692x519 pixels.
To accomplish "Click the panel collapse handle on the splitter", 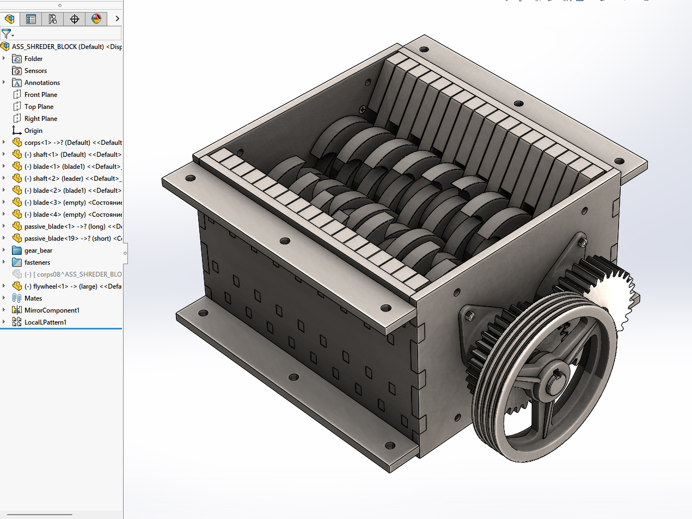I will 125,253.
